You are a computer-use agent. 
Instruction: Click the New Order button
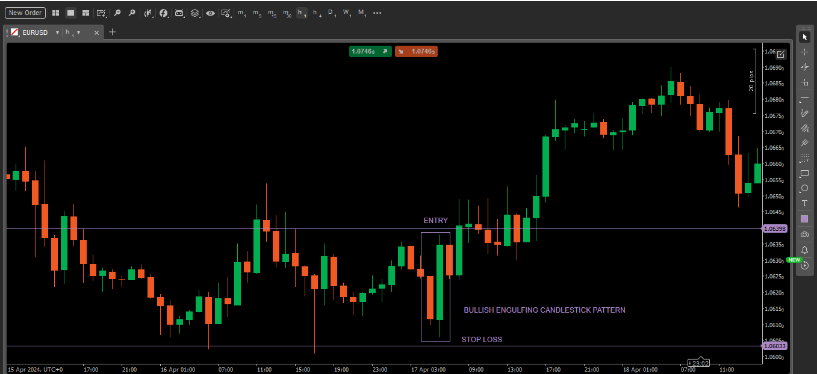pos(25,13)
